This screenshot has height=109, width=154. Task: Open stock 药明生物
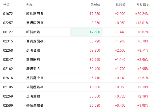tap(33, 96)
